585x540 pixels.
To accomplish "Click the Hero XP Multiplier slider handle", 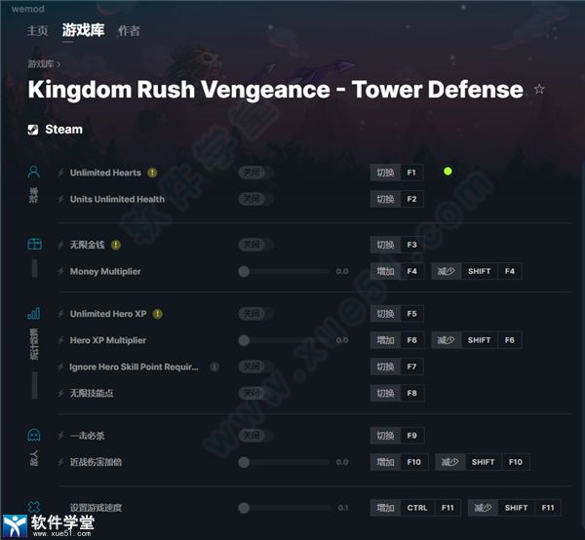I will click(x=244, y=340).
